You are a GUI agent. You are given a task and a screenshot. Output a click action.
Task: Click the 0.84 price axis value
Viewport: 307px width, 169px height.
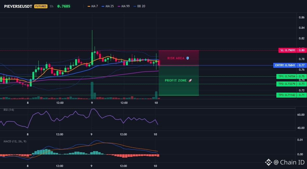pyautogui.click(x=302, y=28)
